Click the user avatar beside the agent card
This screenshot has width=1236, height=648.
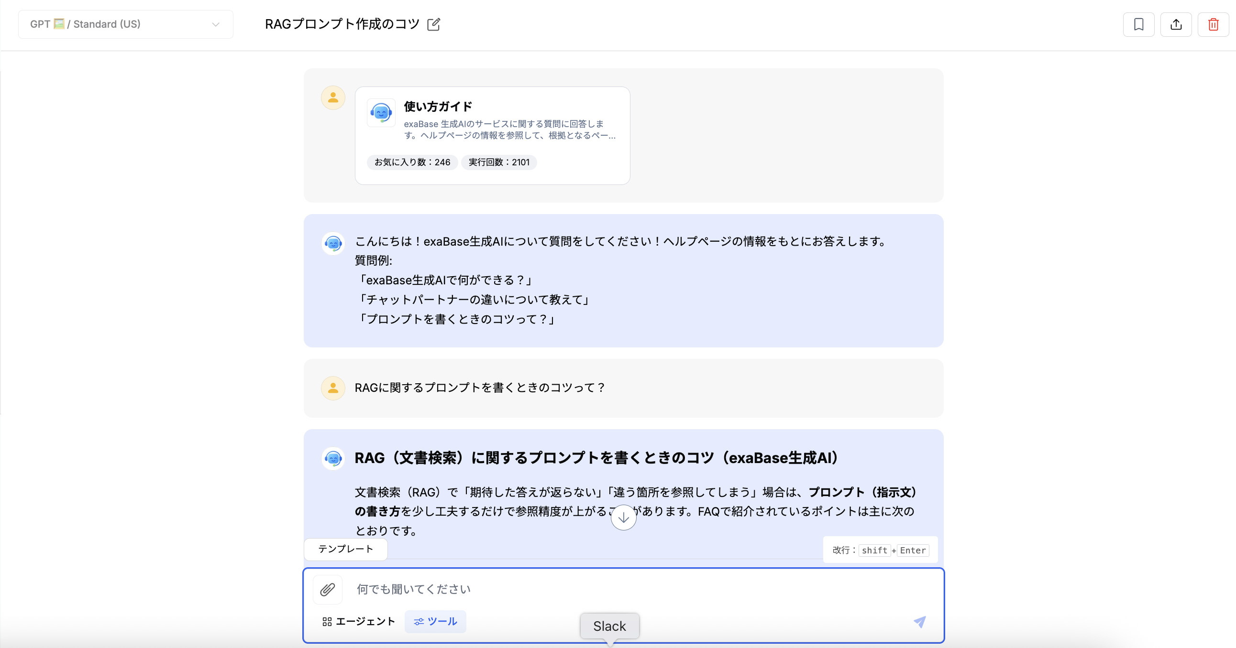click(333, 98)
